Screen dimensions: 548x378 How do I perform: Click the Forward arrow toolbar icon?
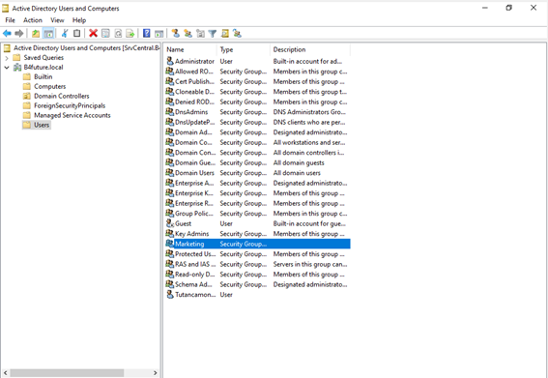pos(19,34)
